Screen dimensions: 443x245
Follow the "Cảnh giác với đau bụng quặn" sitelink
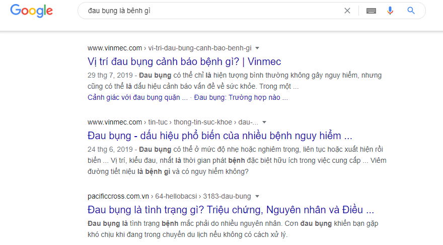[137, 97]
